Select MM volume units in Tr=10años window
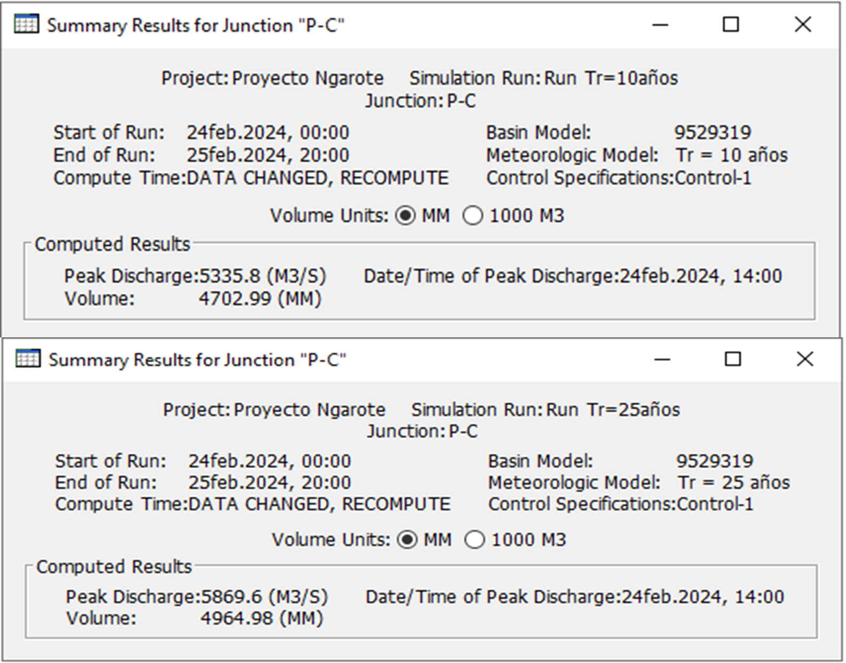Image resolution: width=846 pixels, height=663 pixels. click(405, 216)
